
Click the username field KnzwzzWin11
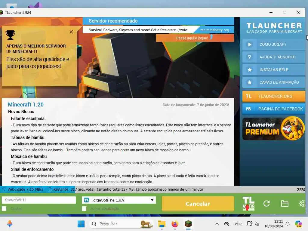click(x=39, y=200)
